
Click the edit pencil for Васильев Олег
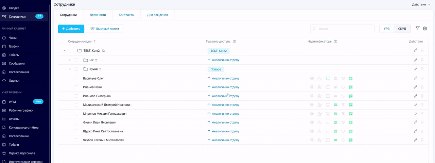pos(415,78)
